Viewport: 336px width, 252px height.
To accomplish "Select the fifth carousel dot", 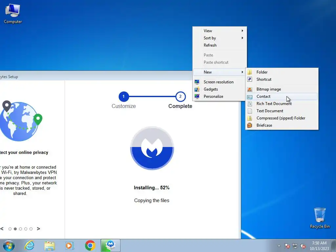I will pos(31,229).
